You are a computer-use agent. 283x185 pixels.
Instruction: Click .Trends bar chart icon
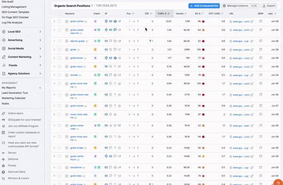pos(4,65)
